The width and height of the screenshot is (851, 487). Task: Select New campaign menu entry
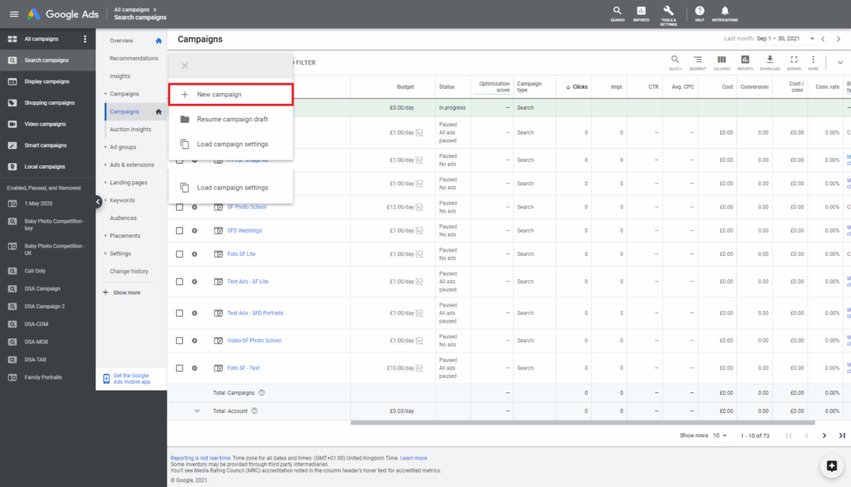click(231, 95)
